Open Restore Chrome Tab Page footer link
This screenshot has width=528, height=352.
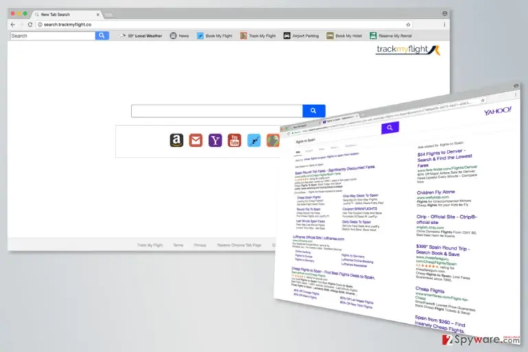click(x=239, y=245)
